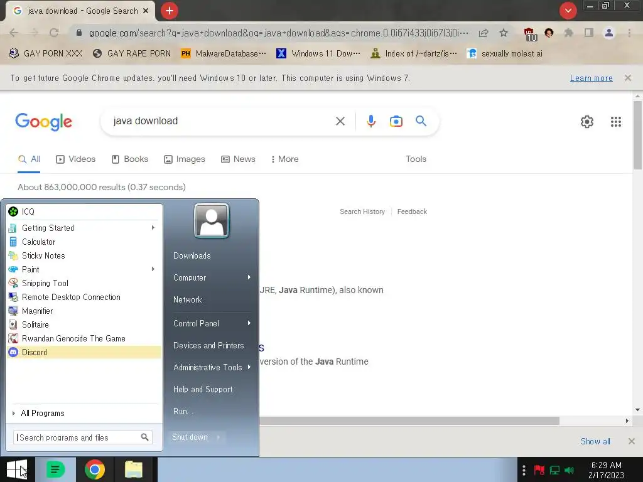Open Network from the Start menu
The height and width of the screenshot is (482, 643).
point(188,299)
